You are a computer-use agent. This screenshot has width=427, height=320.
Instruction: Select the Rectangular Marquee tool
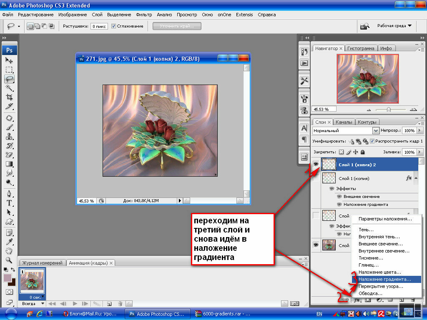(9, 70)
